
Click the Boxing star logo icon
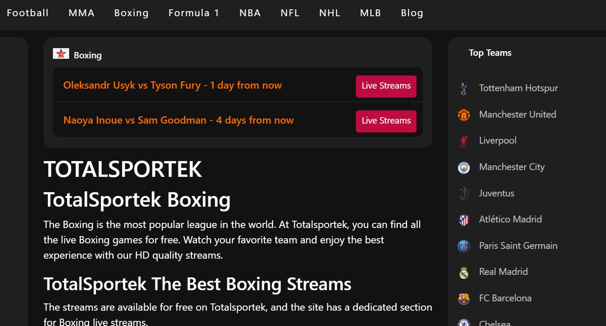pos(61,54)
